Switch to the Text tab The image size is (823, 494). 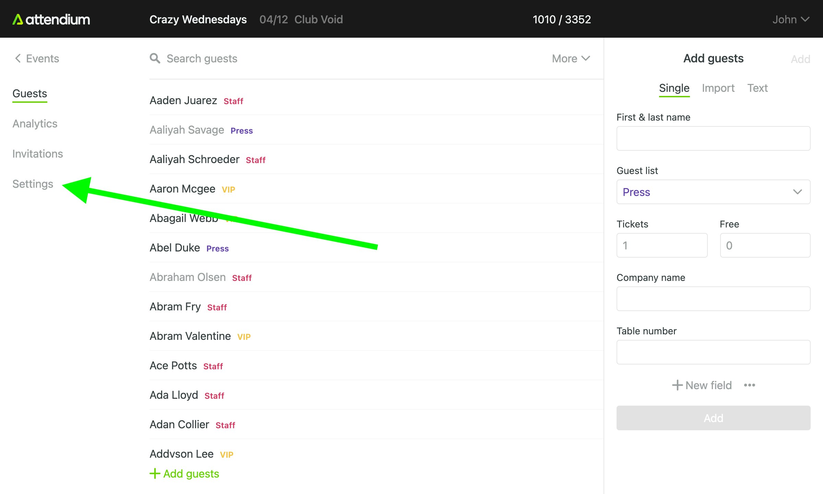coord(757,88)
